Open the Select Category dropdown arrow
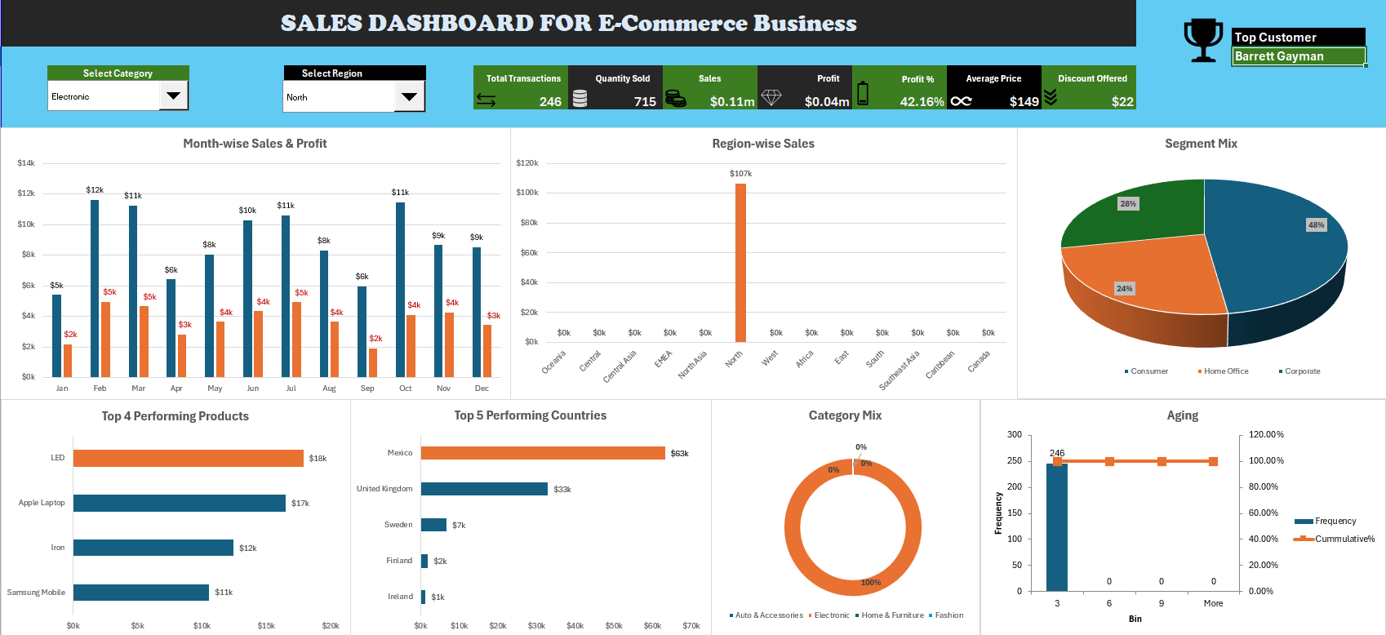This screenshot has width=1386, height=635. pyautogui.click(x=173, y=95)
